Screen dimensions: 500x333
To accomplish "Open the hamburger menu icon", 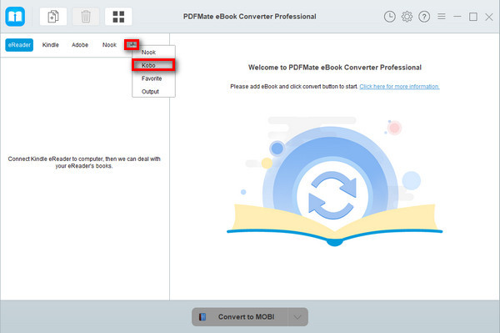I will [442, 16].
